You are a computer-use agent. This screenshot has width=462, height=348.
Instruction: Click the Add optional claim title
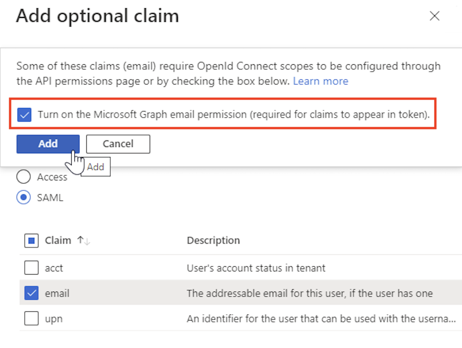click(97, 17)
